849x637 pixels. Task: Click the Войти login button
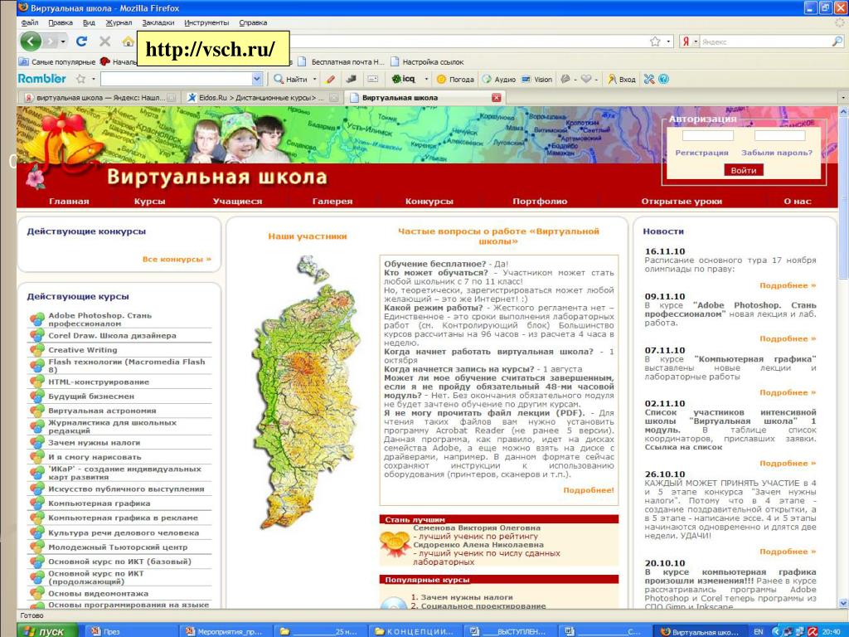[744, 170]
